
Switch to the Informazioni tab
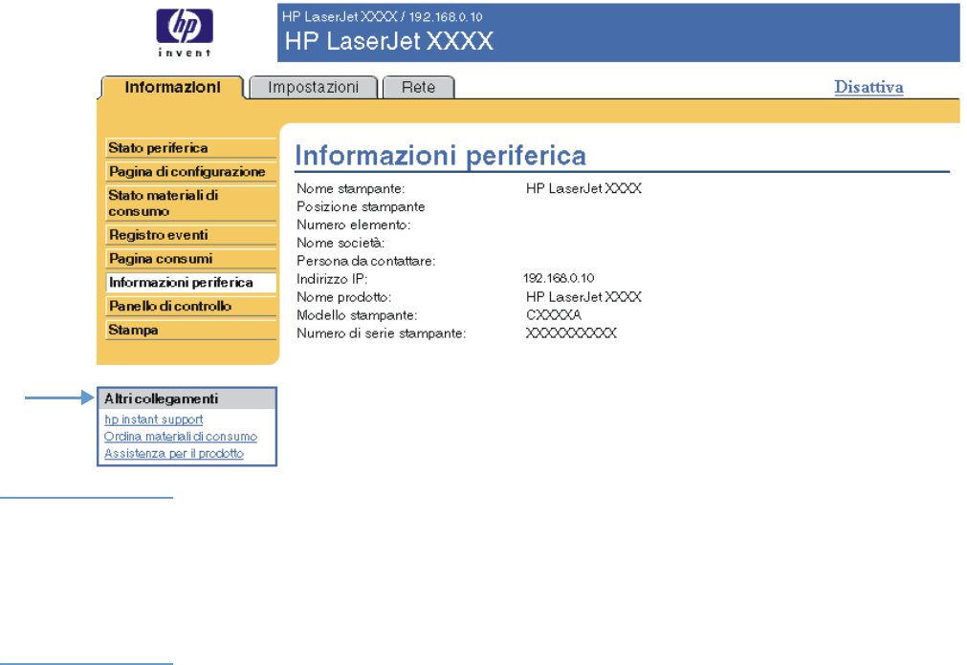[172, 88]
